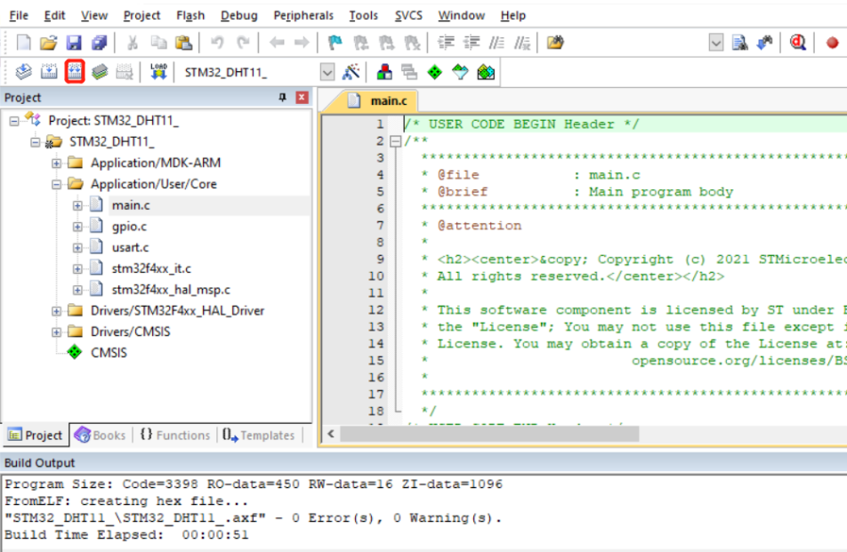Paste from clipboard icon
The height and width of the screenshot is (552, 847).
183,43
